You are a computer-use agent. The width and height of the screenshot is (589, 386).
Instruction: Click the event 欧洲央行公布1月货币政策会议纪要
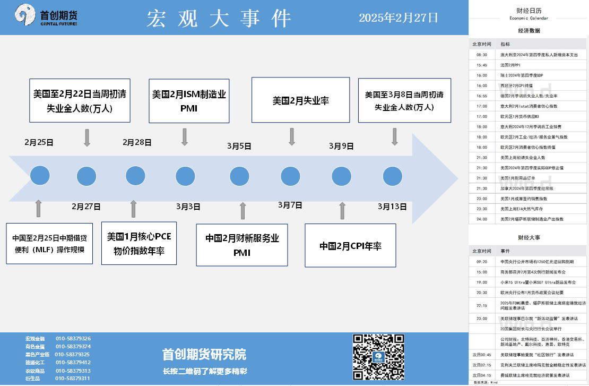click(x=527, y=293)
